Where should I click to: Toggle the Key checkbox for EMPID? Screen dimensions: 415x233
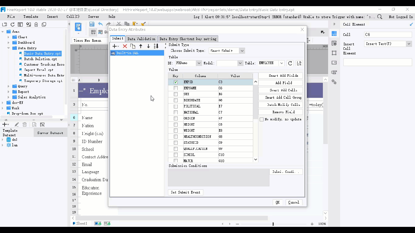(176, 82)
